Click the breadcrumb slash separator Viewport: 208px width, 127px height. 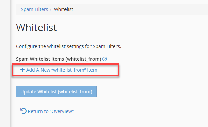click(x=51, y=9)
